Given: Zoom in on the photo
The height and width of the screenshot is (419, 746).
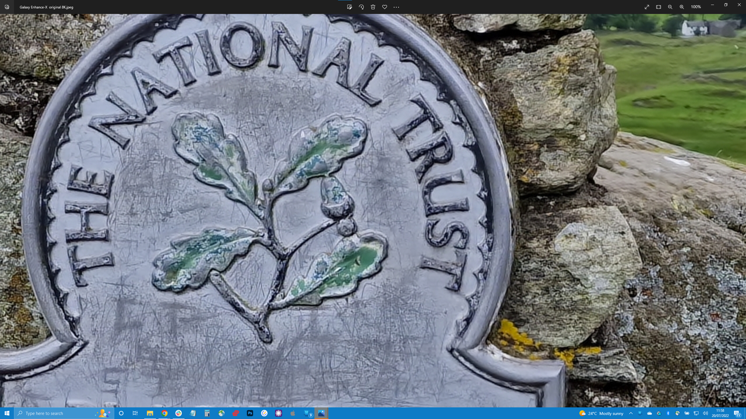Looking at the screenshot, I should (682, 7).
